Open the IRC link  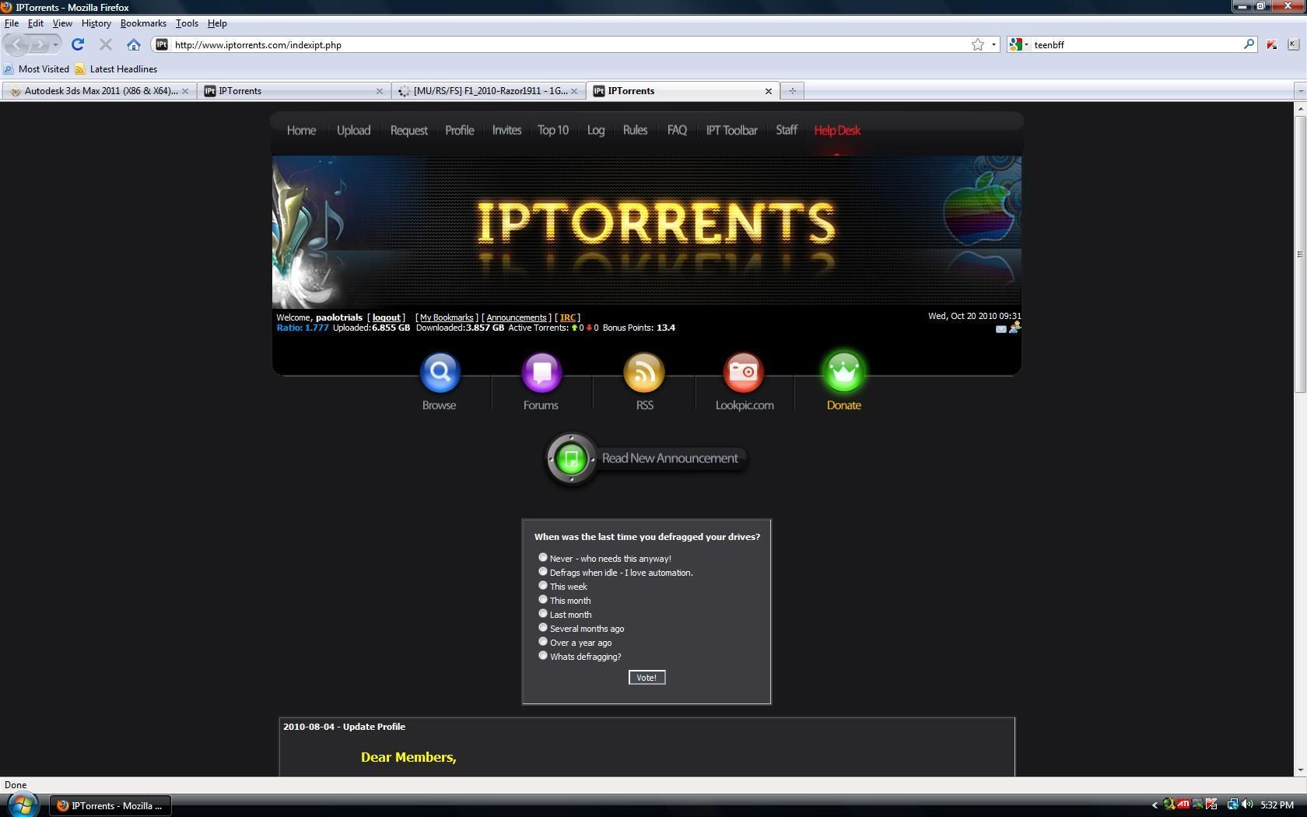(x=568, y=317)
